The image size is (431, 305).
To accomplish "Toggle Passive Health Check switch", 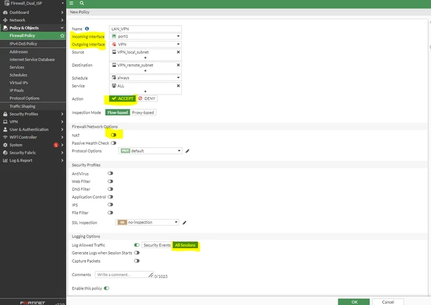I will pos(113,143).
